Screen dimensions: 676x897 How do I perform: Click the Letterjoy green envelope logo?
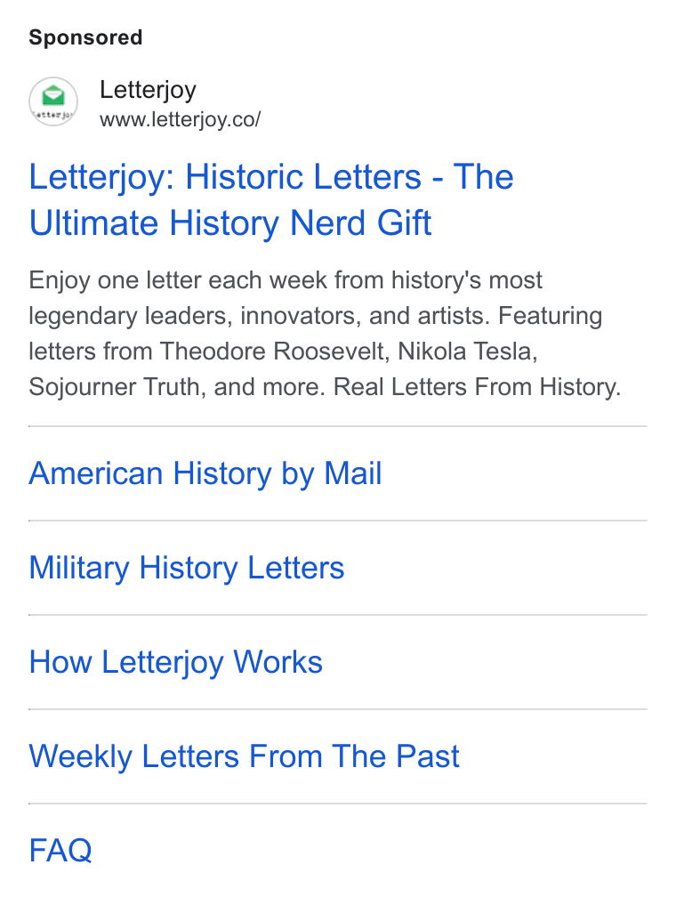[x=53, y=101]
